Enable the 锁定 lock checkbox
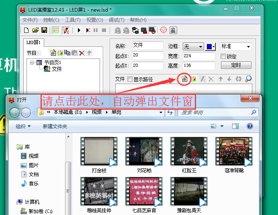This screenshot has height=215, width=278. (223, 56)
